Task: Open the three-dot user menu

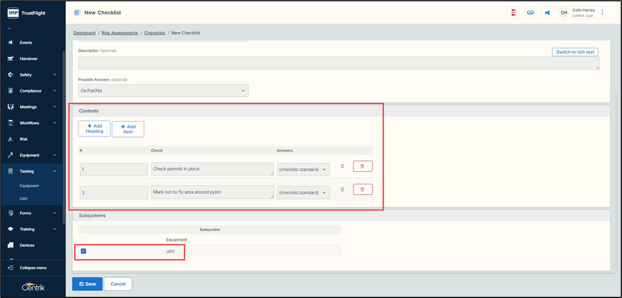Action: (602, 12)
